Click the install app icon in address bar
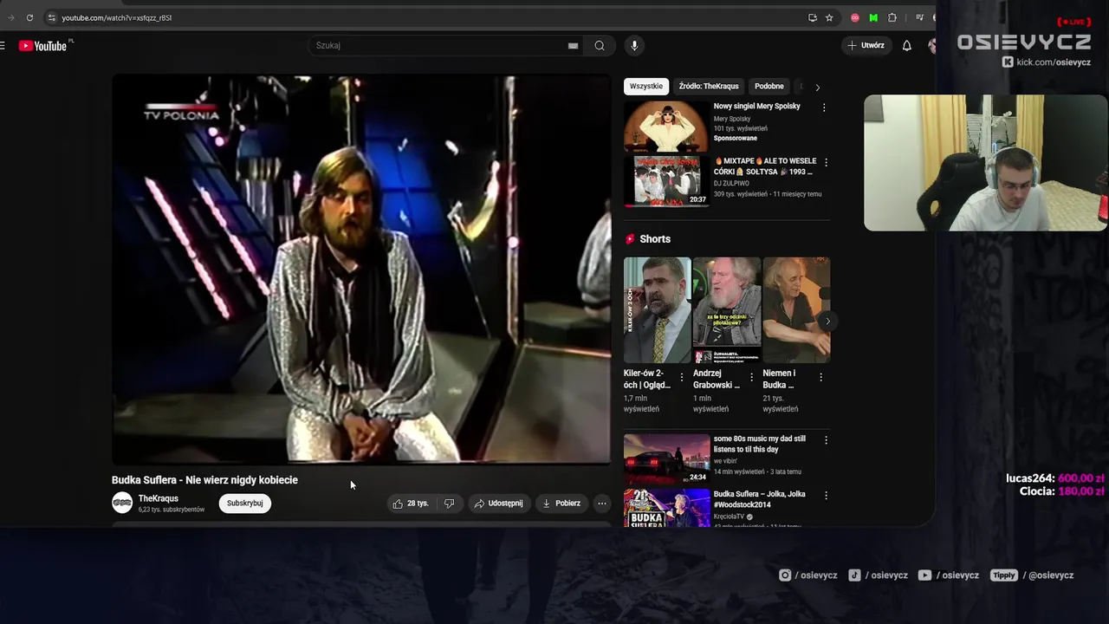 coord(812,17)
